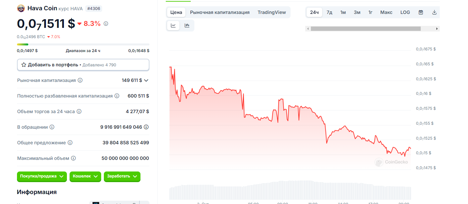The height and width of the screenshot is (204, 468).
Task: Click the 0,0₇16 $ axis label
Action: [424, 94]
